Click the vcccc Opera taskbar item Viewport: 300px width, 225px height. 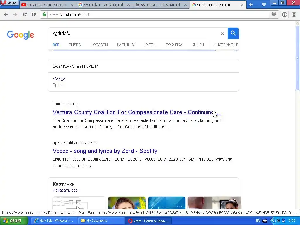(148, 221)
